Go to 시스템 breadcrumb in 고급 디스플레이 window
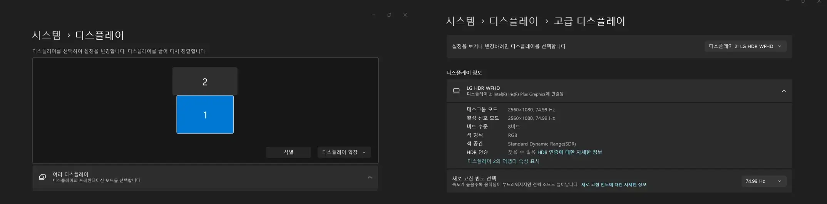Screen dimensions: 827x204 [x=460, y=21]
